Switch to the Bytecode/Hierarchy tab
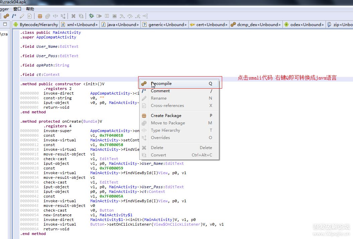 pyautogui.click(x=38, y=24)
